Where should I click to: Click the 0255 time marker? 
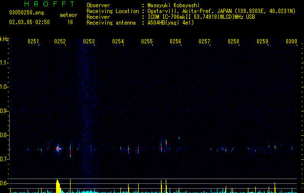point(147,41)
